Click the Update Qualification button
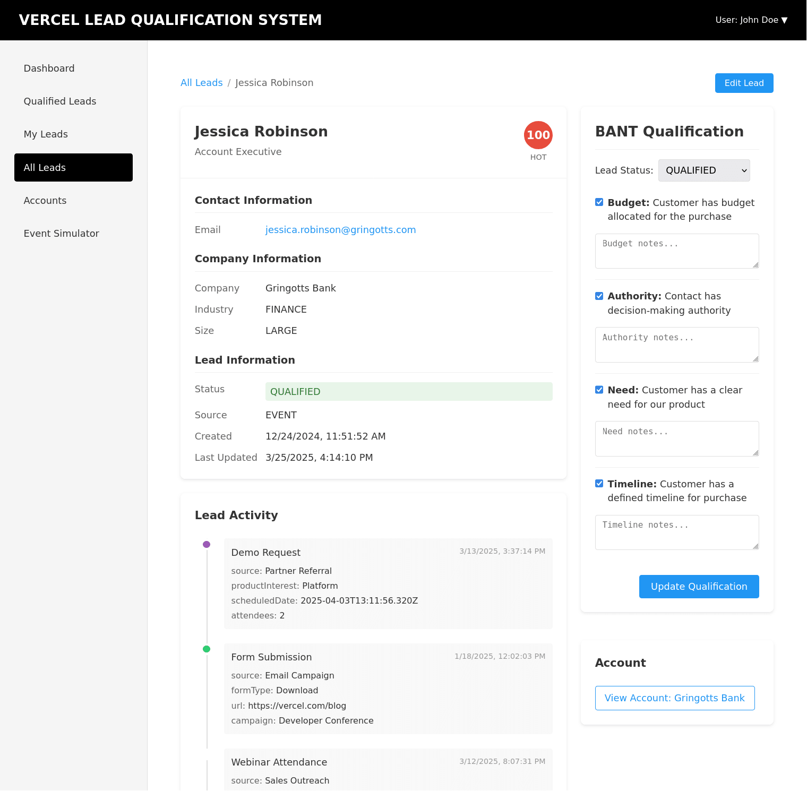This screenshot has height=791, width=807. tap(699, 587)
